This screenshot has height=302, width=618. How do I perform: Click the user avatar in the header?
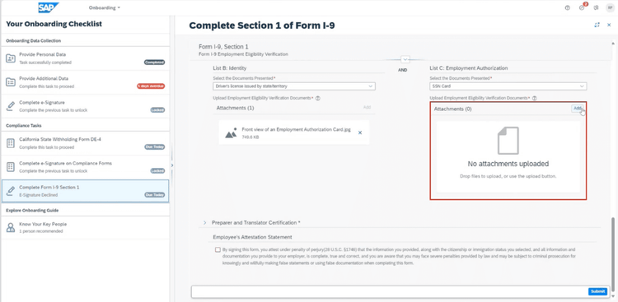610,7
